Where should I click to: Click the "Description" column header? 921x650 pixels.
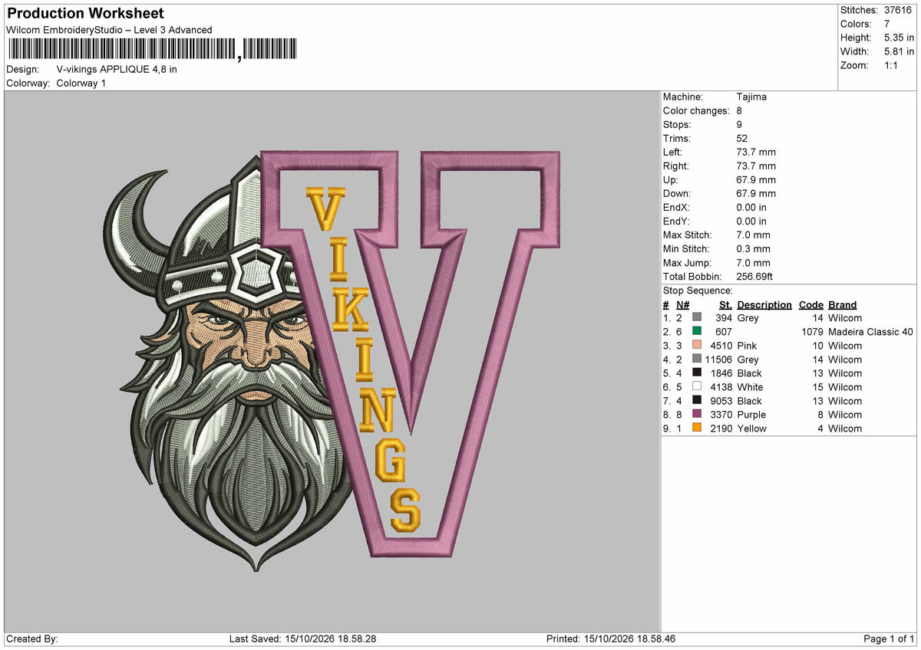coord(764,304)
